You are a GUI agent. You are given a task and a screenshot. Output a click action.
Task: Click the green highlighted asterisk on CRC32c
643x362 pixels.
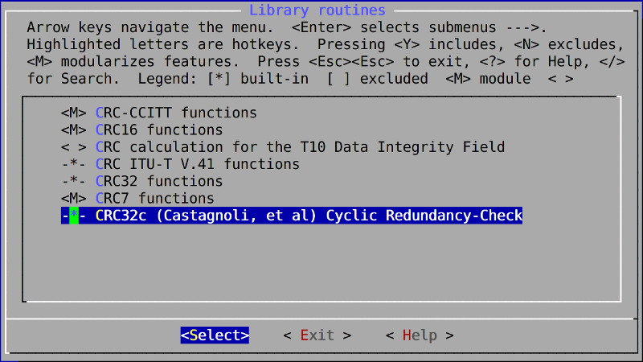click(74, 216)
